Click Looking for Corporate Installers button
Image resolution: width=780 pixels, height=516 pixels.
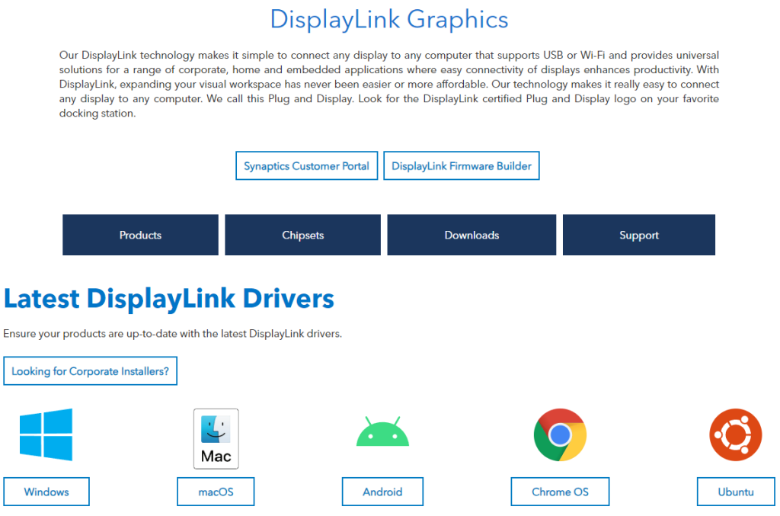[x=90, y=371]
